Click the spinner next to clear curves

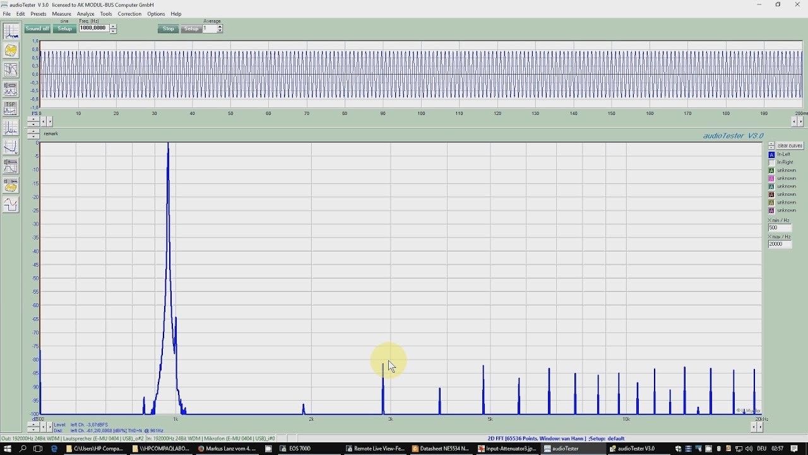771,145
